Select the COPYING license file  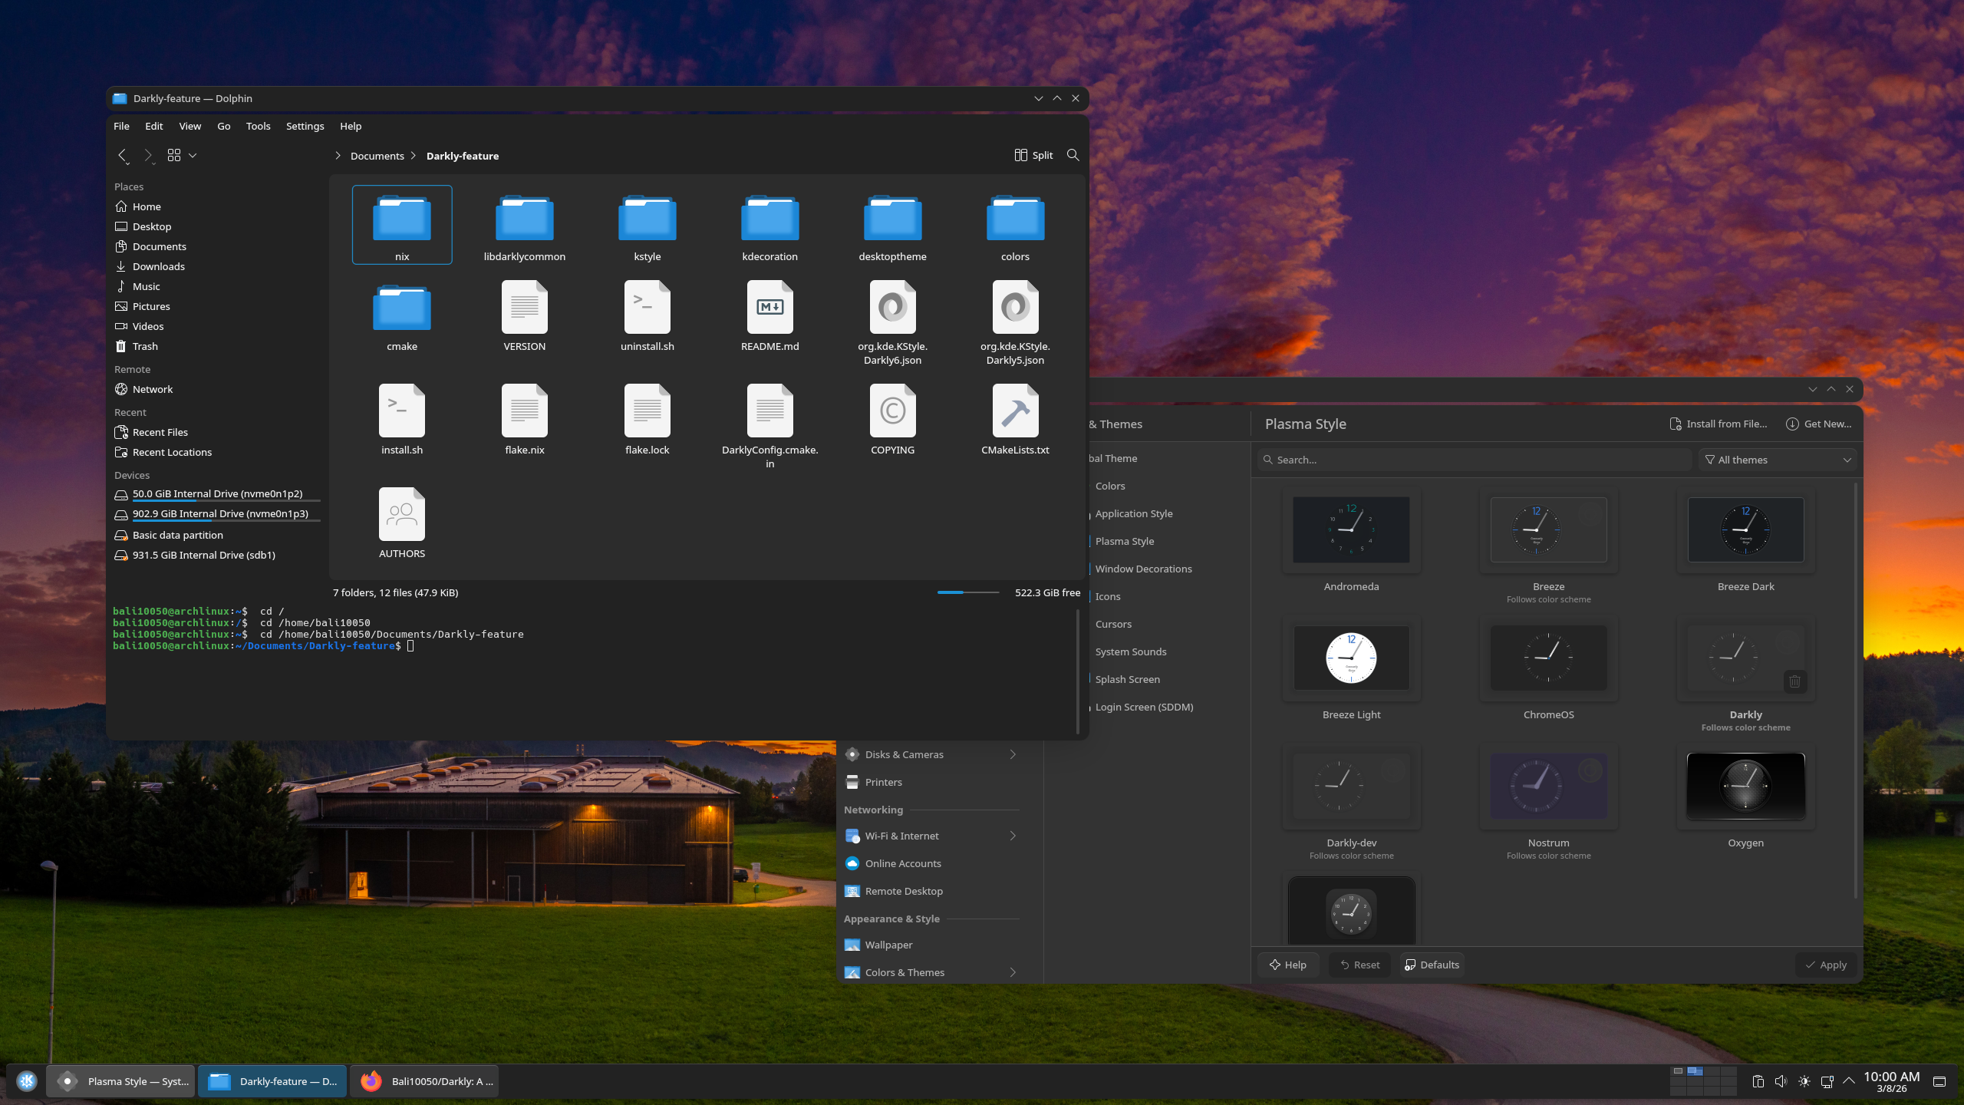pos(892,419)
